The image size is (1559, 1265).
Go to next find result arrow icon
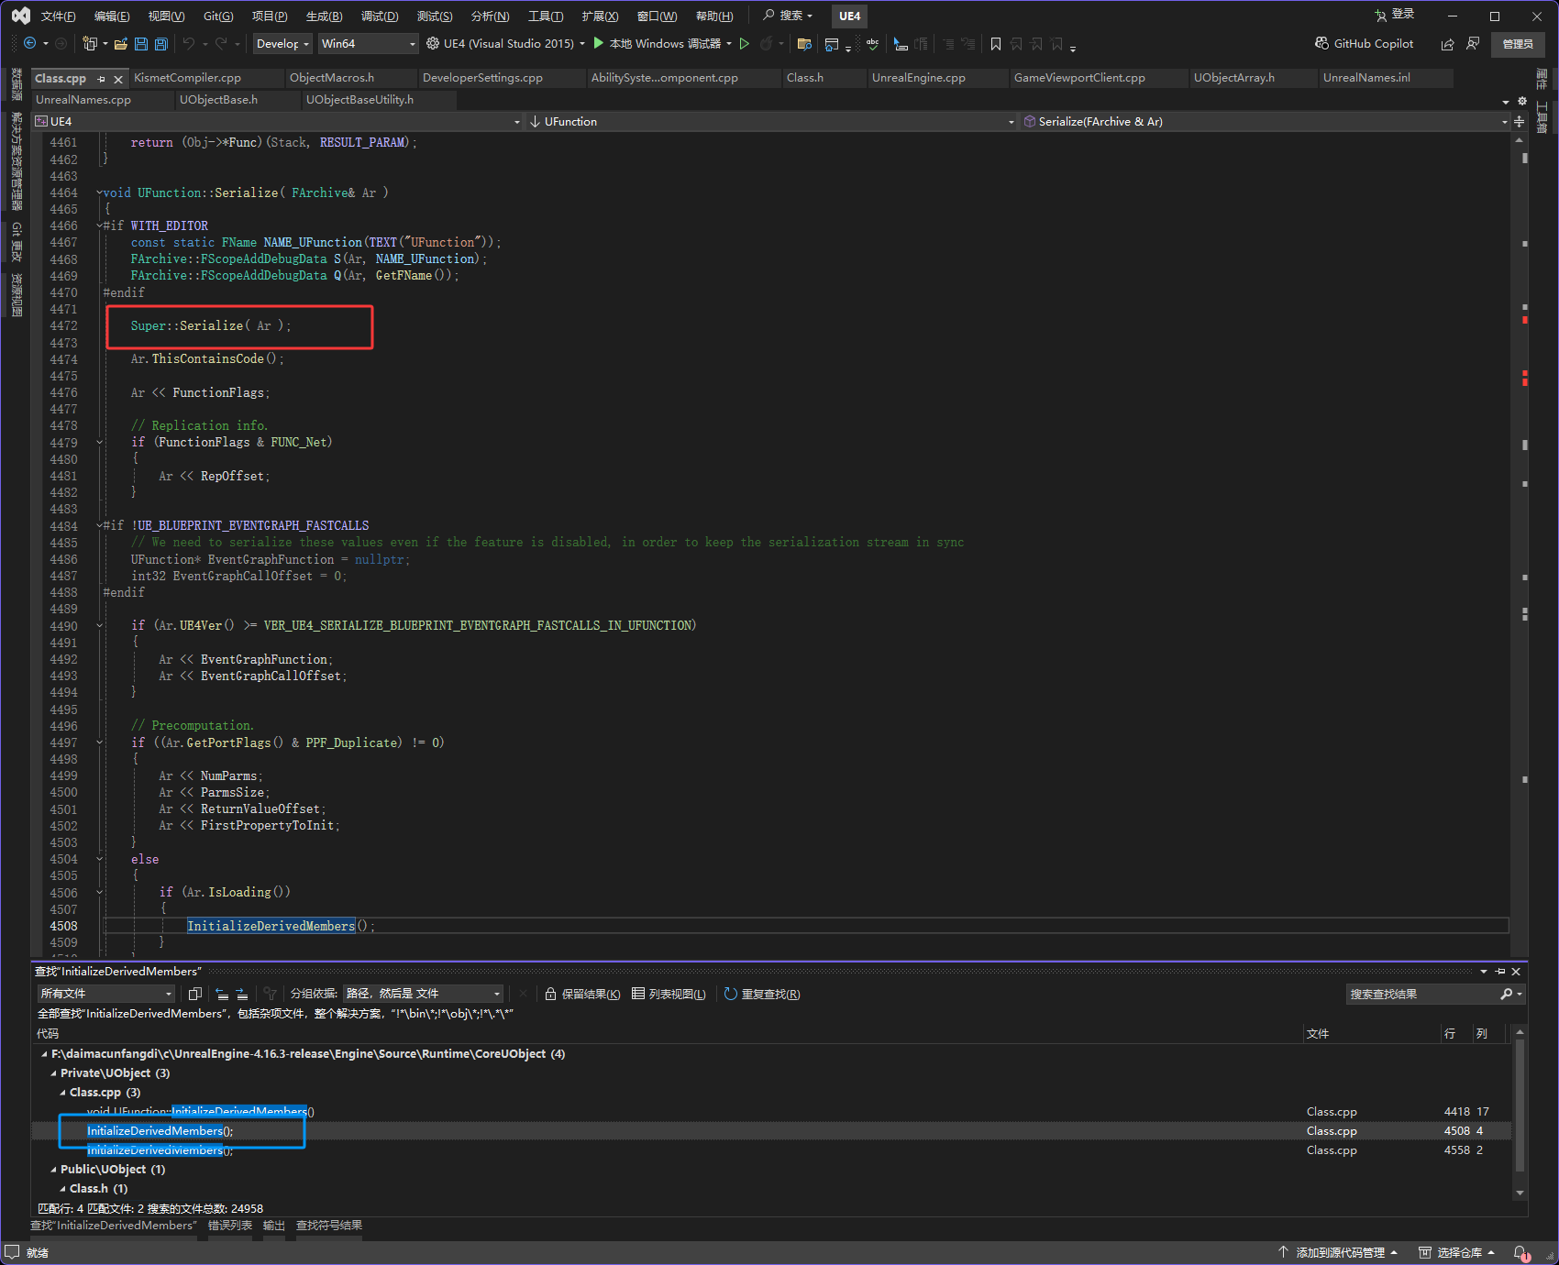point(242,994)
